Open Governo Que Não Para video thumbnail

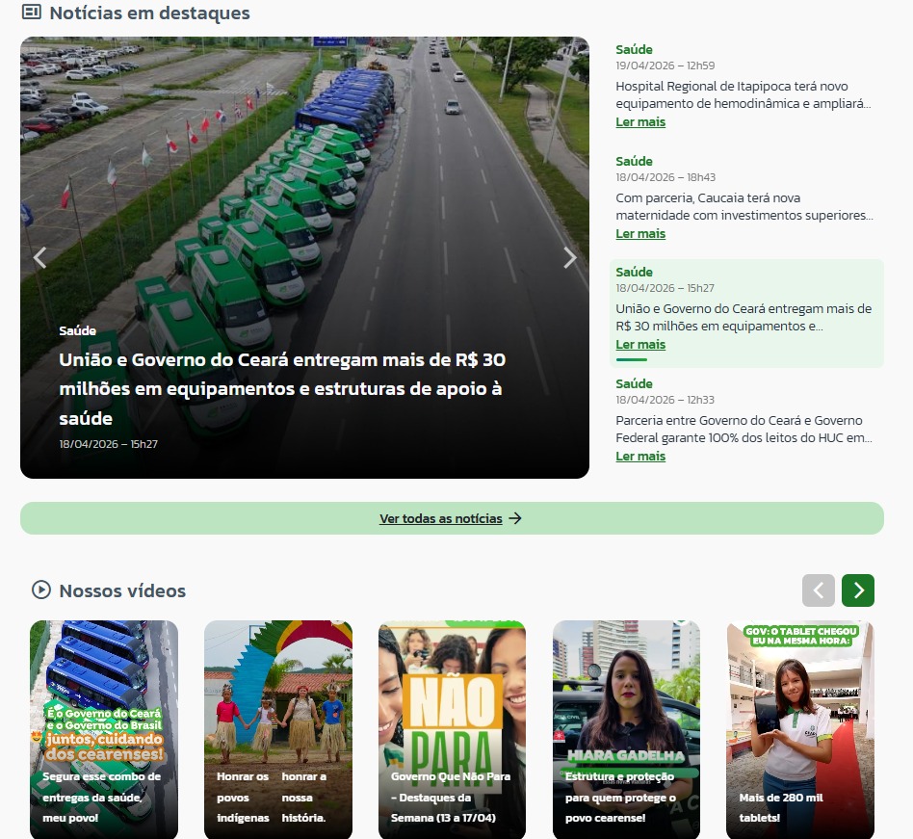click(x=452, y=727)
